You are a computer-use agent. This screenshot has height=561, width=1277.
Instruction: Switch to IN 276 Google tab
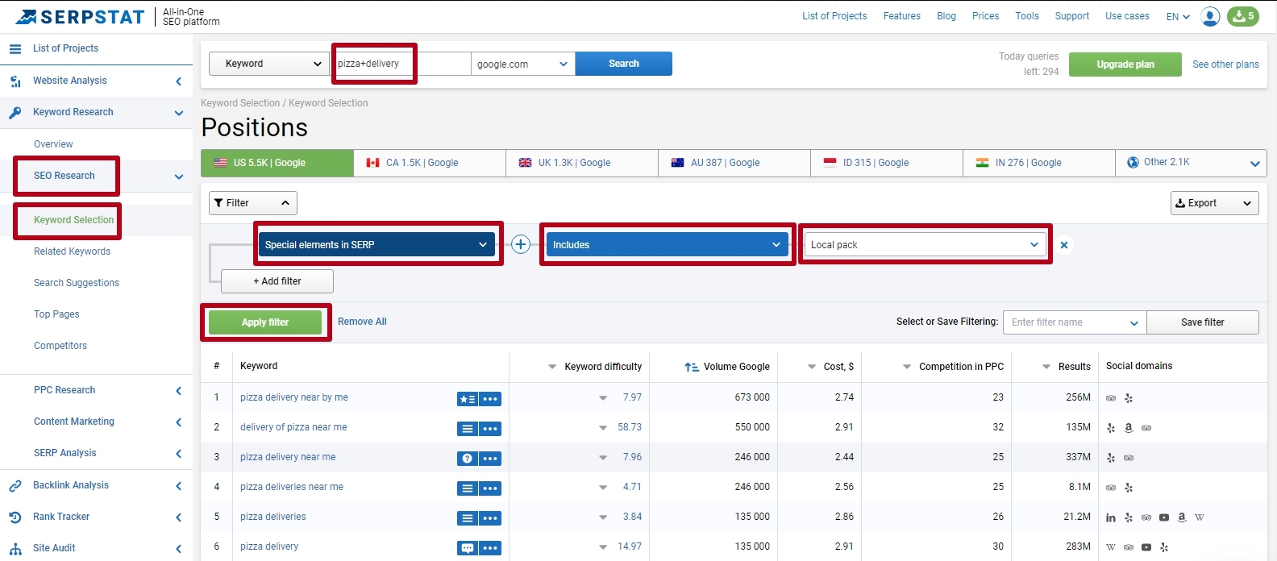click(1039, 163)
